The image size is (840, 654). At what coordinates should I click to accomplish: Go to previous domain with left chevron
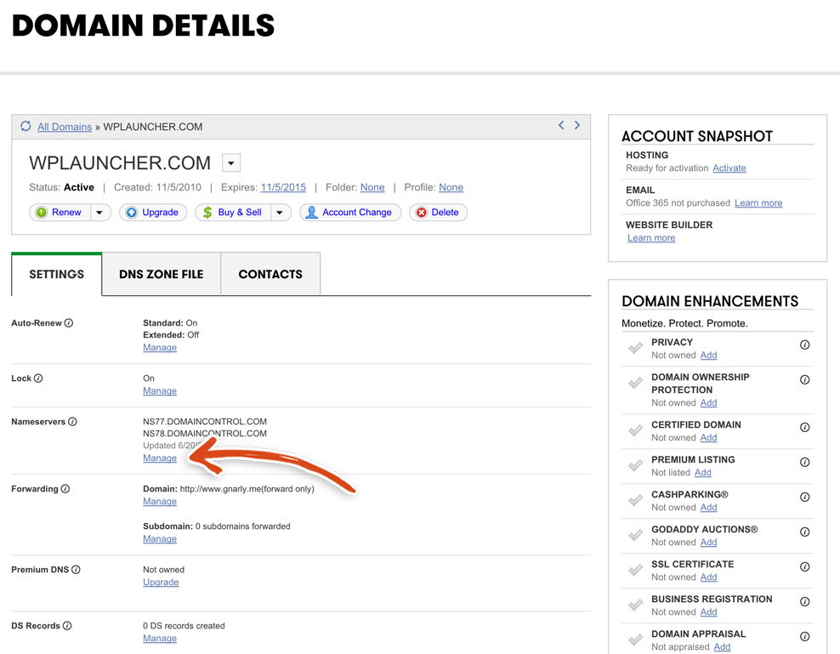(x=561, y=125)
